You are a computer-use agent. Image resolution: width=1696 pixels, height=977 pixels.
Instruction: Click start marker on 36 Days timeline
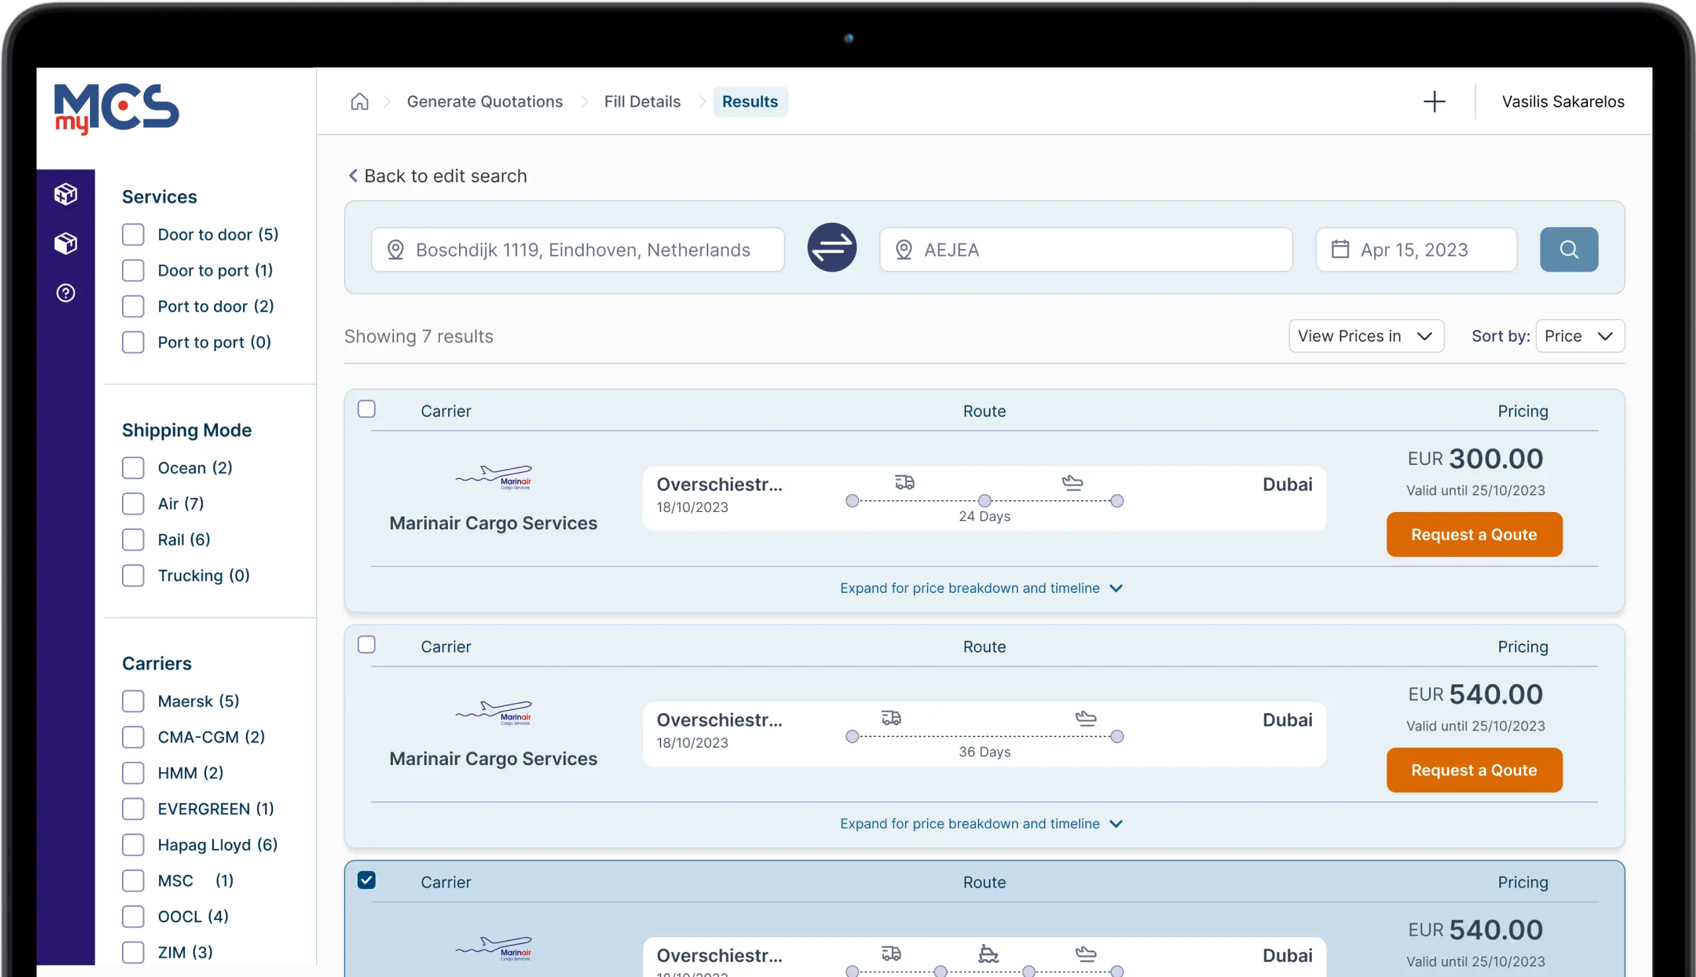852,736
